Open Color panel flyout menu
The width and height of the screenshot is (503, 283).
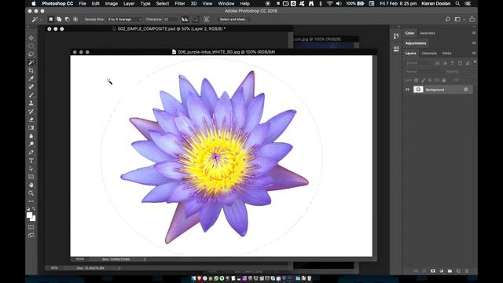474,33
